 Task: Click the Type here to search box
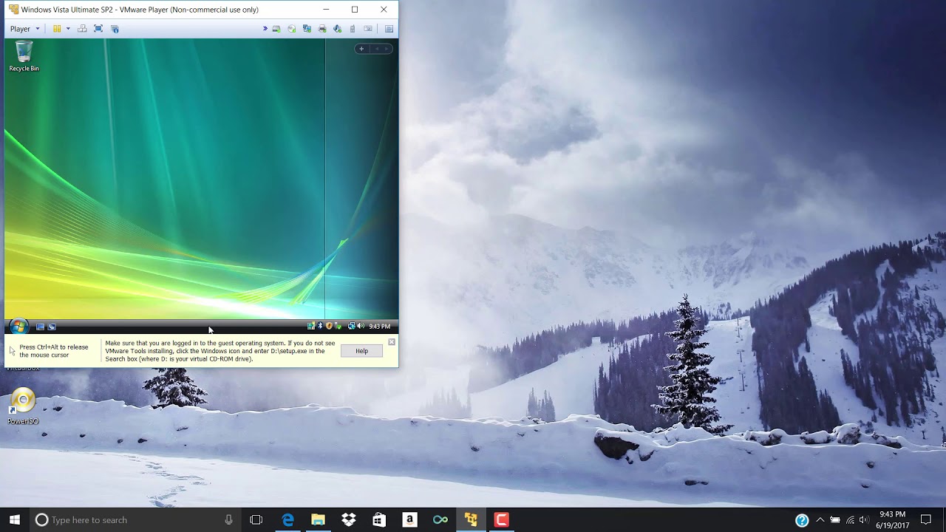point(135,519)
